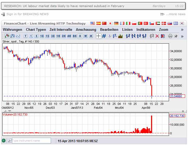
Task: Set interval to 2H
Action: point(64,36)
